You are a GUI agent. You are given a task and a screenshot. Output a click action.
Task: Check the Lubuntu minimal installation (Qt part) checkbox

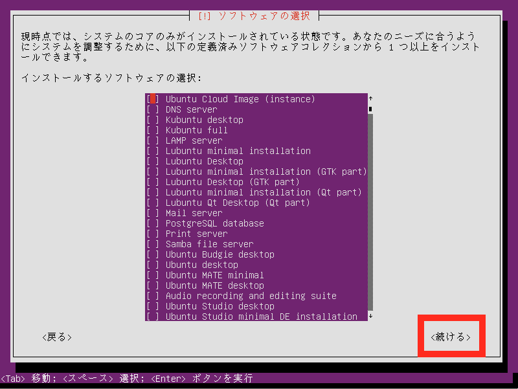(x=153, y=192)
